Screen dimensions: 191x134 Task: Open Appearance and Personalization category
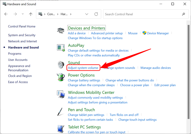[x=19, y=68]
